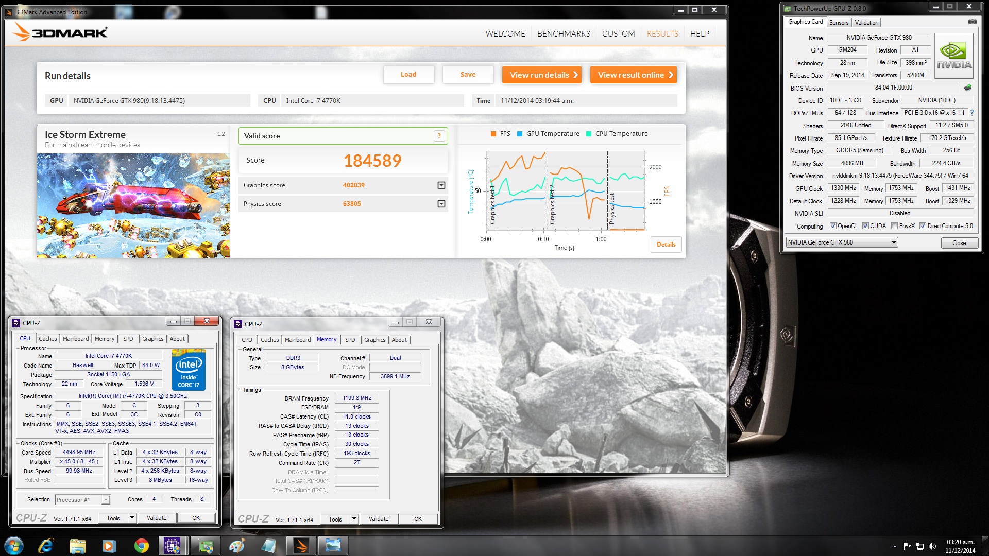The width and height of the screenshot is (989, 556).
Task: Click the Load button in Run details
Action: click(408, 75)
